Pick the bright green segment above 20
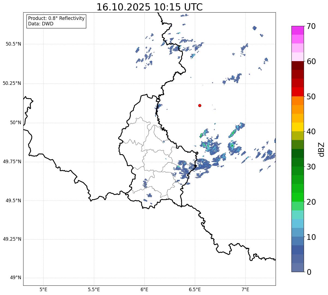Image resolution: width=328 pixels, height=295 pixels. [x=297, y=197]
